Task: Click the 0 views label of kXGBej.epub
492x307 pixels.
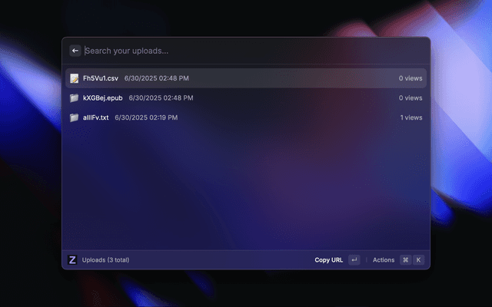Action: [x=411, y=98]
